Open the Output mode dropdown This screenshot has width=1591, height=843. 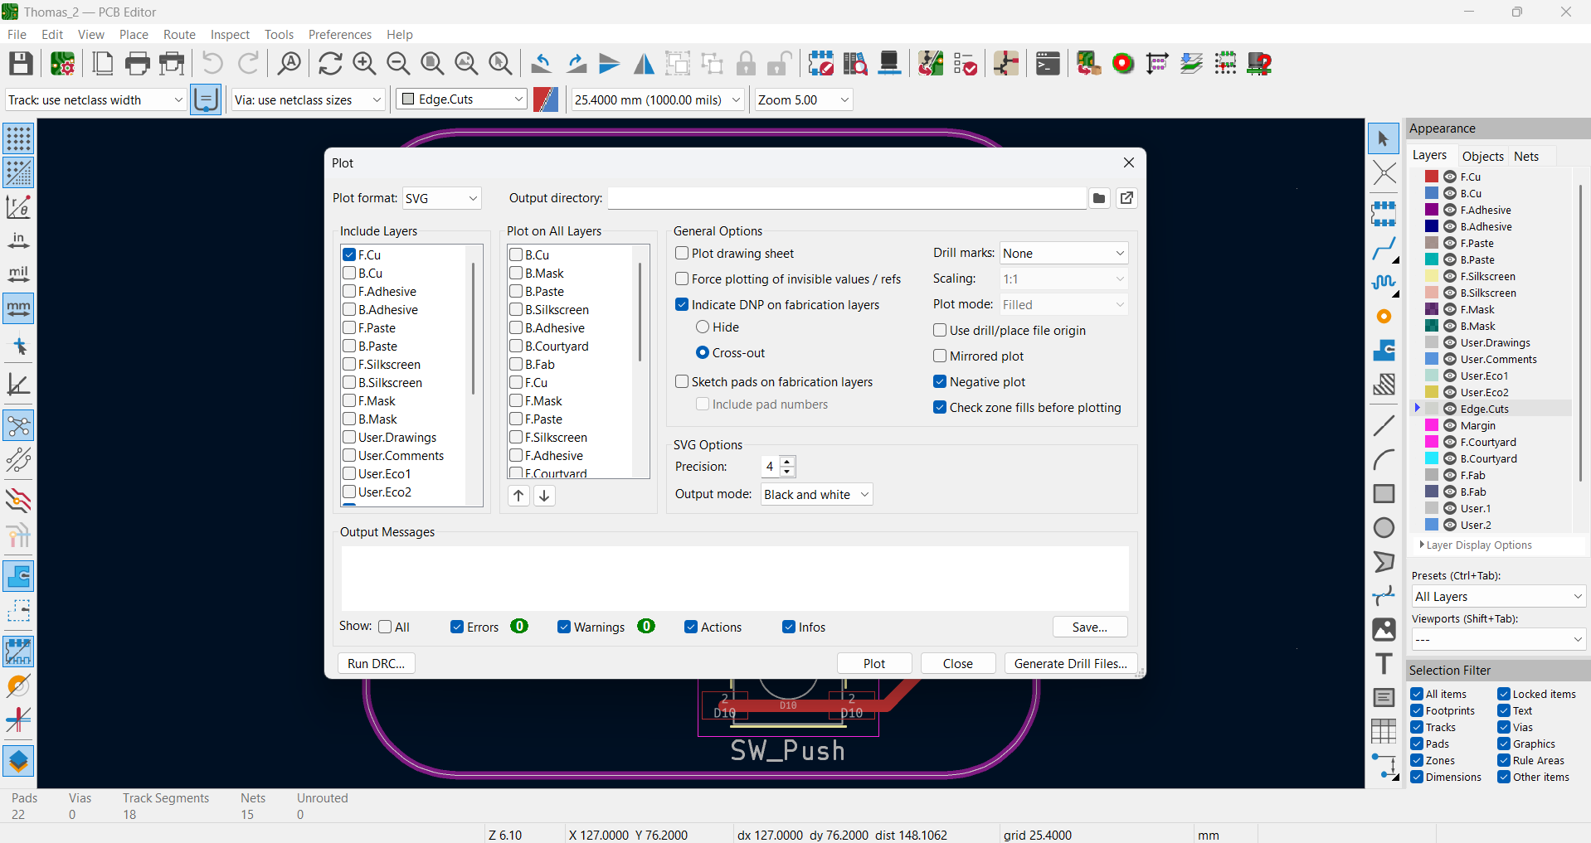coord(816,494)
